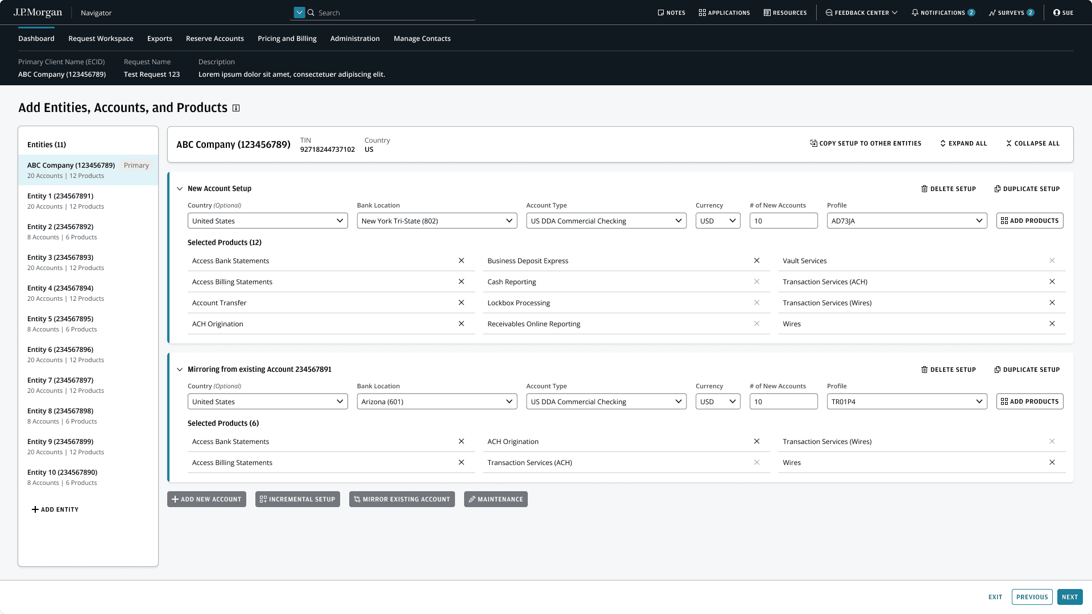Click the info icon beside page title
The width and height of the screenshot is (1092, 614).
click(236, 108)
